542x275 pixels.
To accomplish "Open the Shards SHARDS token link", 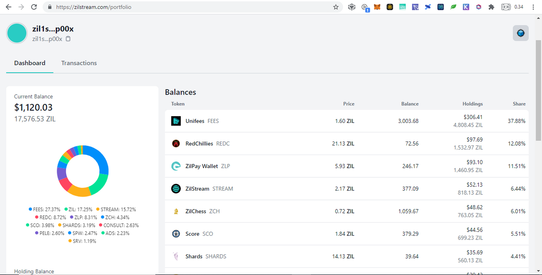I will pos(206,256).
